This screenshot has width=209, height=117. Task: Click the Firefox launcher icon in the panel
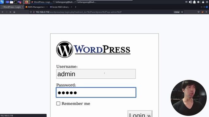[x=26, y=2]
